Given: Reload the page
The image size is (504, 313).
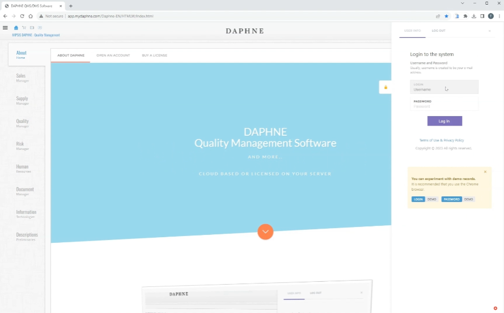Looking at the screenshot, I should 22,16.
